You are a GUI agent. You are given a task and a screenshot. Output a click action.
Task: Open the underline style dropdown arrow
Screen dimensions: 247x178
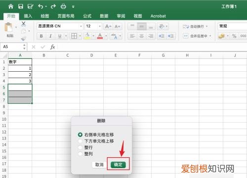click(x=66, y=36)
